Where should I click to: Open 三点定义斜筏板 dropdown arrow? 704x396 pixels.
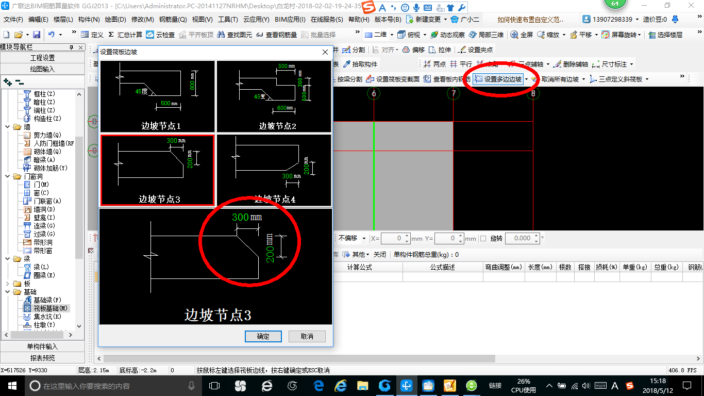(x=647, y=79)
